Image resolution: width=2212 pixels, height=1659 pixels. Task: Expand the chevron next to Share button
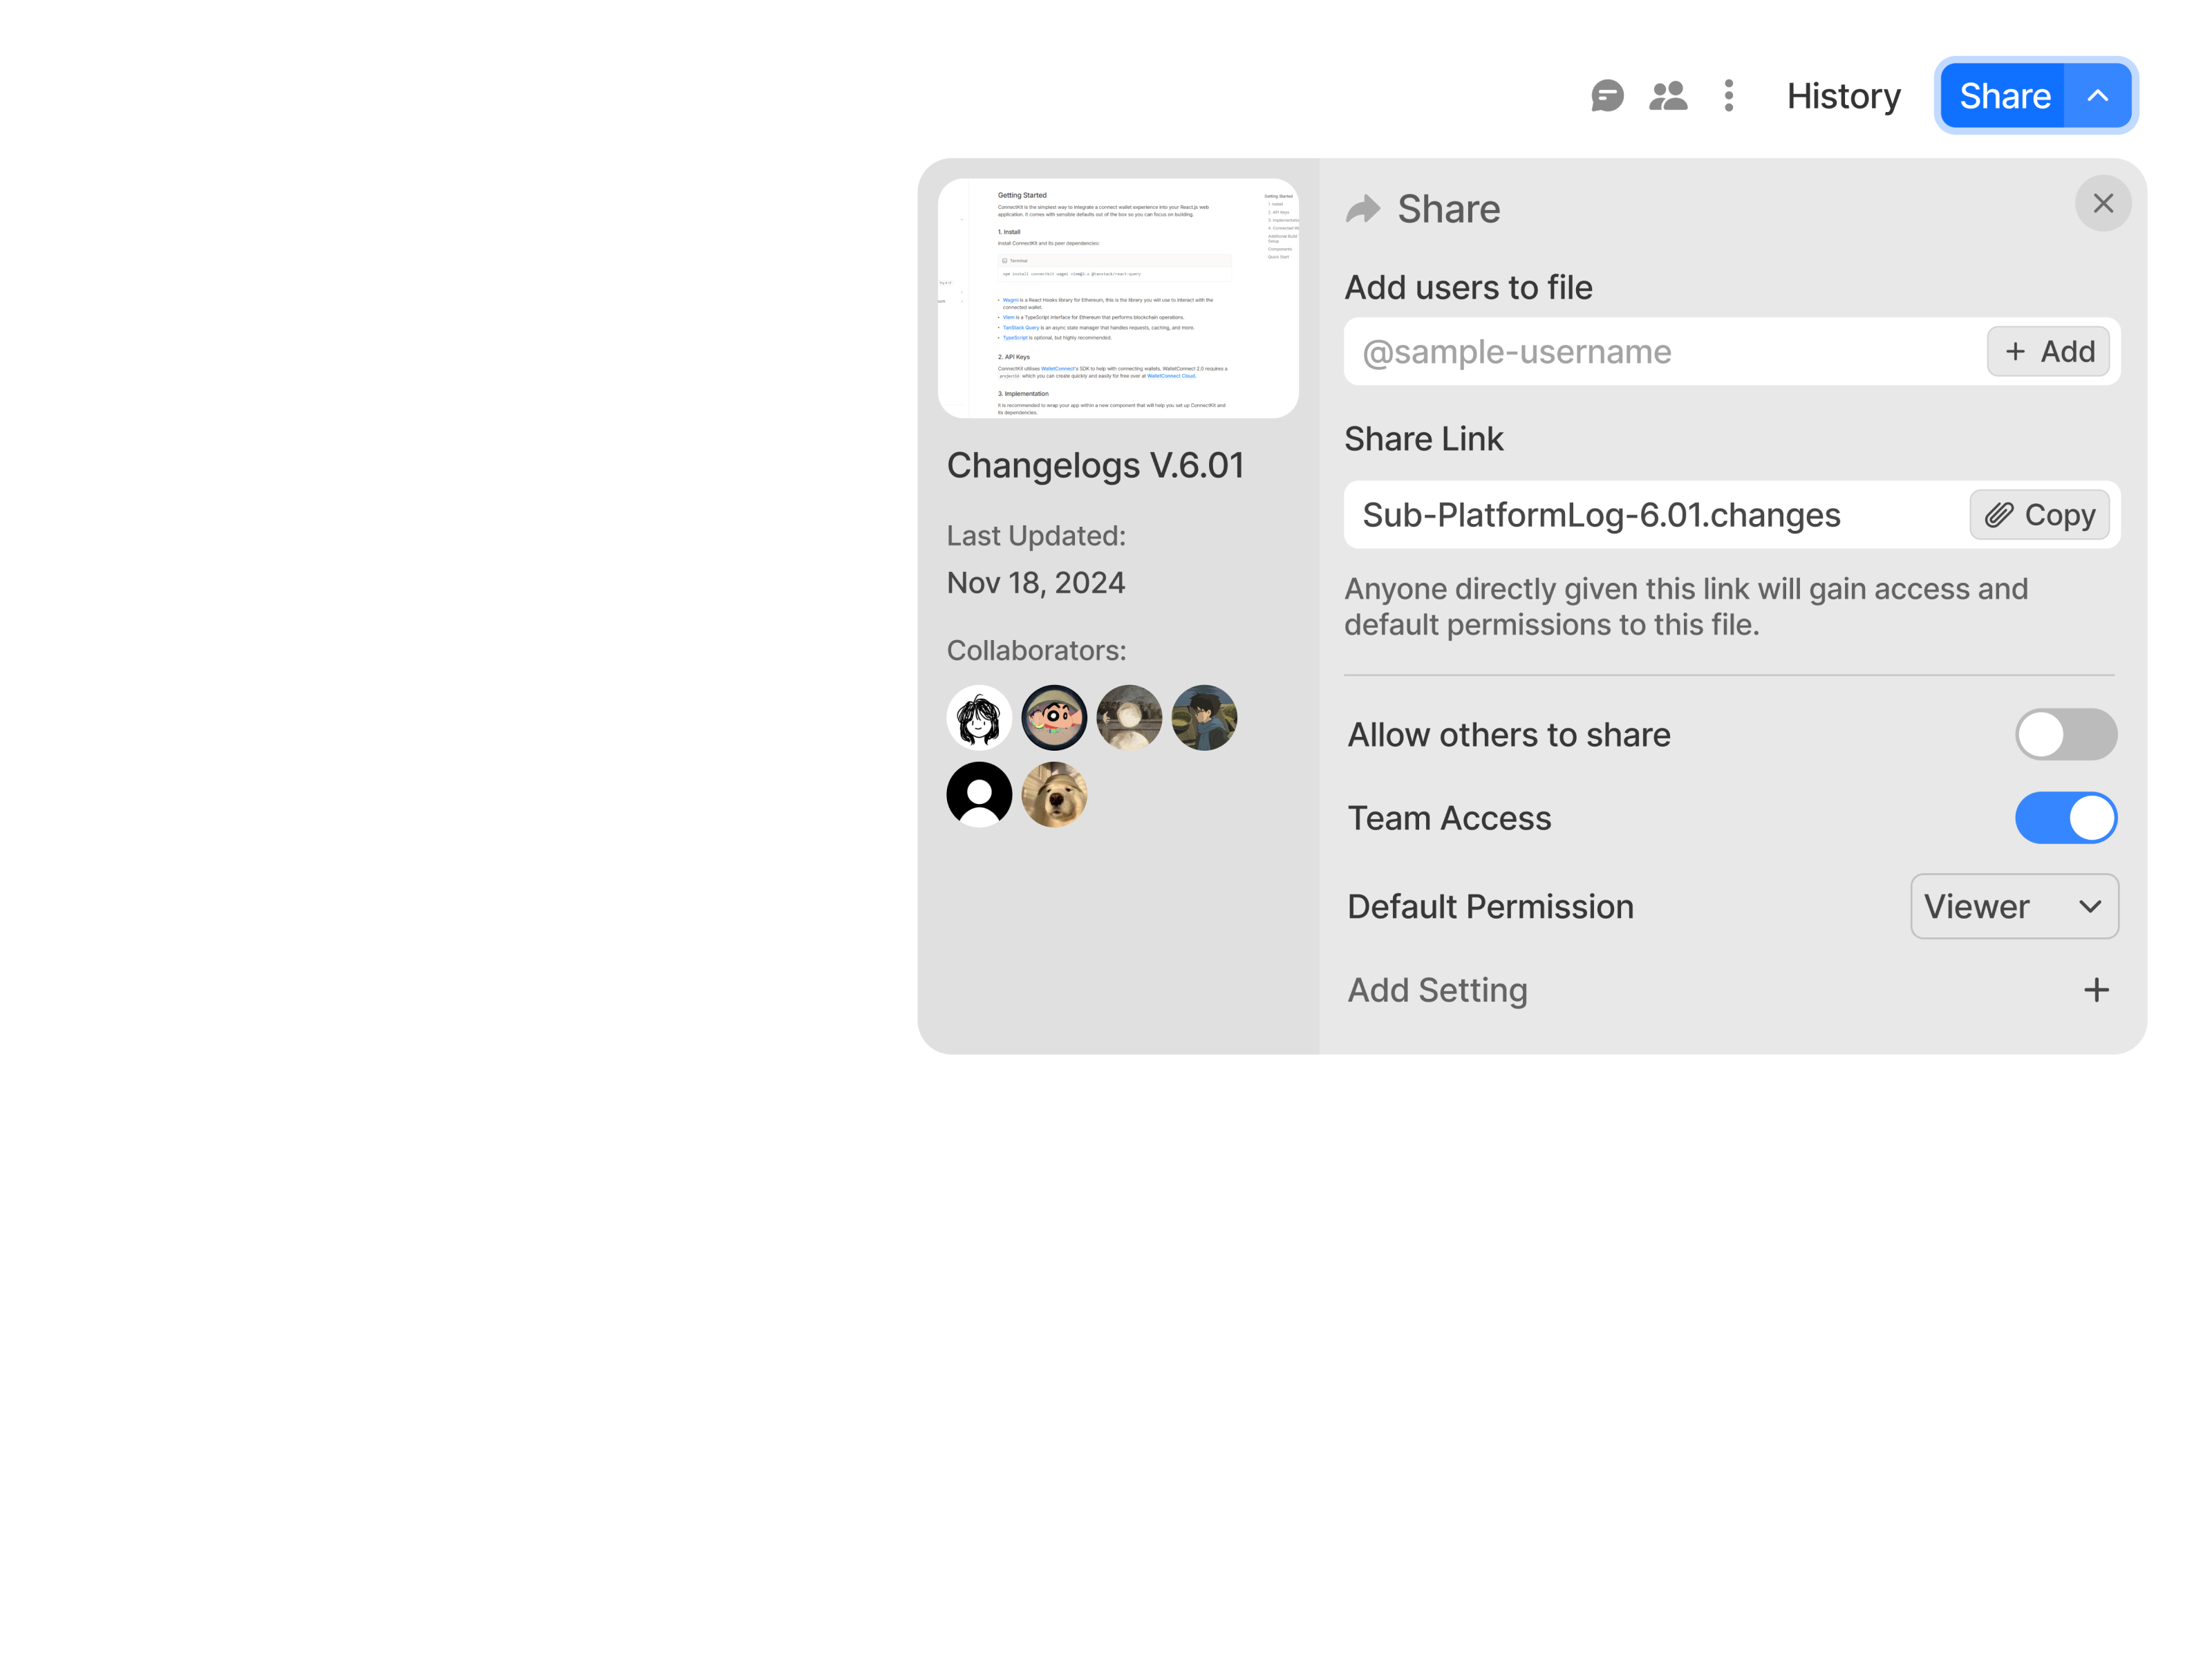tap(2097, 95)
